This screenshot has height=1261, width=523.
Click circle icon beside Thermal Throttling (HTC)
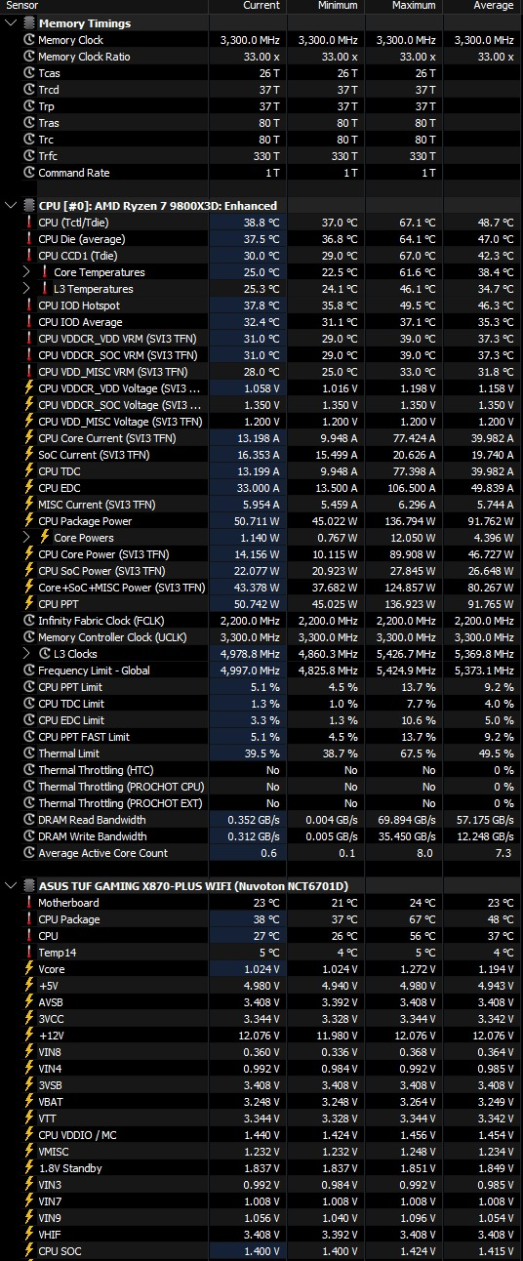pos(29,770)
